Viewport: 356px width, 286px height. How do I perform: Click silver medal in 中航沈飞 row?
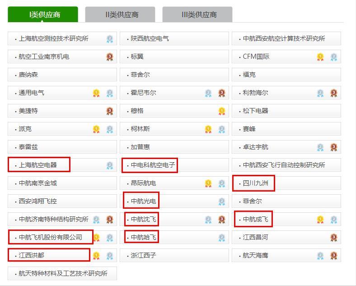[x=208, y=220]
